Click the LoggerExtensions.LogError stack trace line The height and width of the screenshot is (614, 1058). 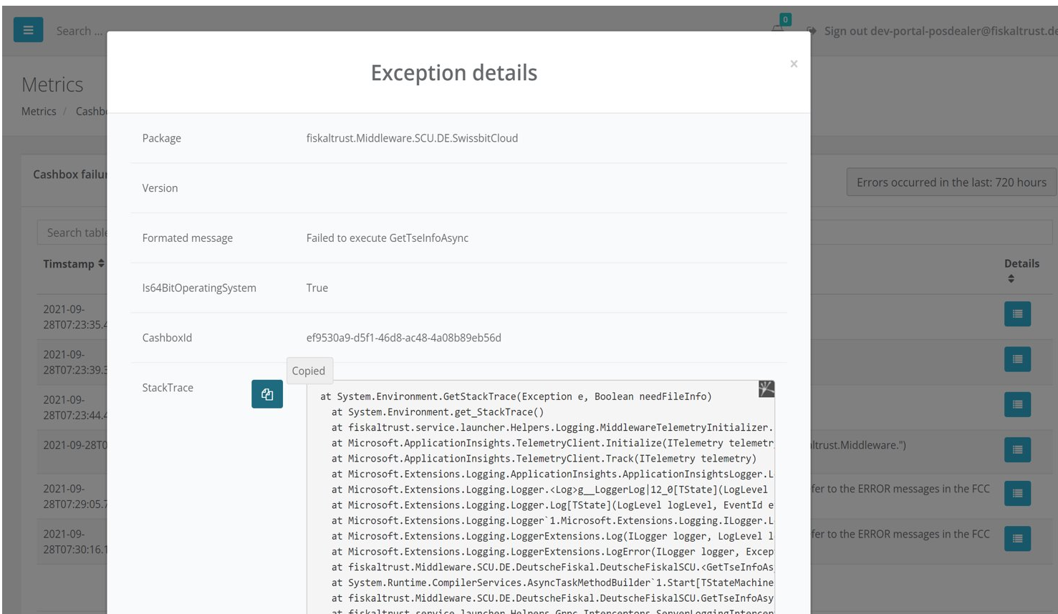[x=552, y=552]
